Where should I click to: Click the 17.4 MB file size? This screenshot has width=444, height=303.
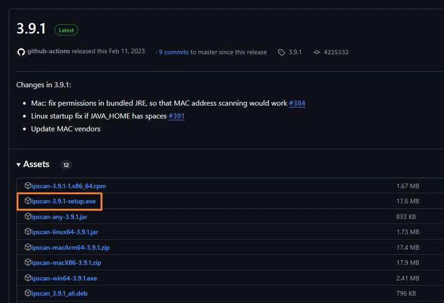click(x=408, y=248)
